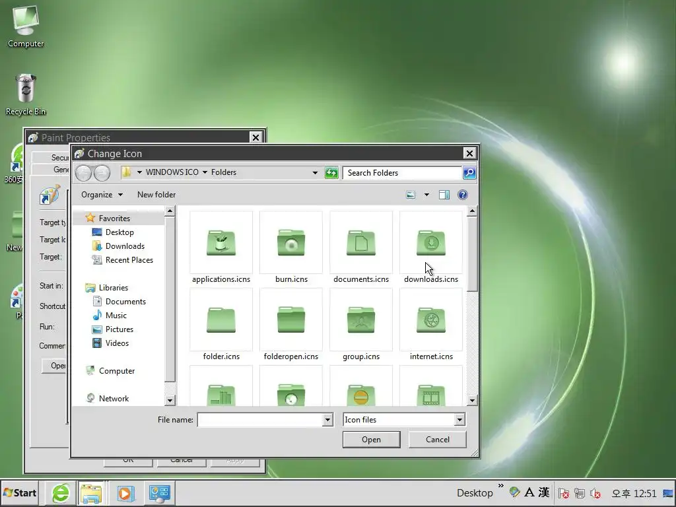Open the Computer desktop icon

[x=26, y=26]
